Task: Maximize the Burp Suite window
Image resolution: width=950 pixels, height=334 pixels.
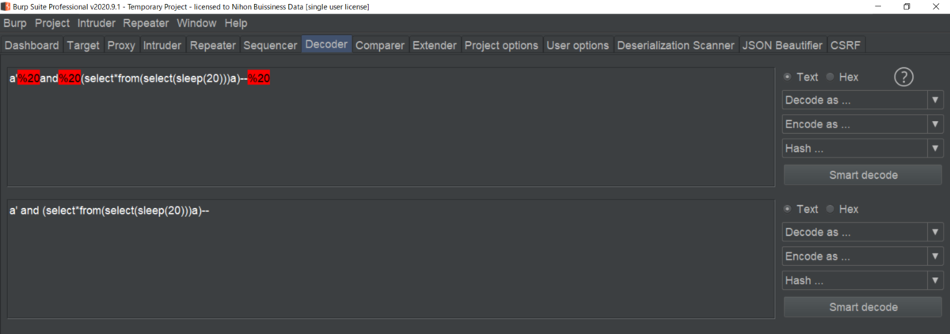Action: click(x=906, y=6)
